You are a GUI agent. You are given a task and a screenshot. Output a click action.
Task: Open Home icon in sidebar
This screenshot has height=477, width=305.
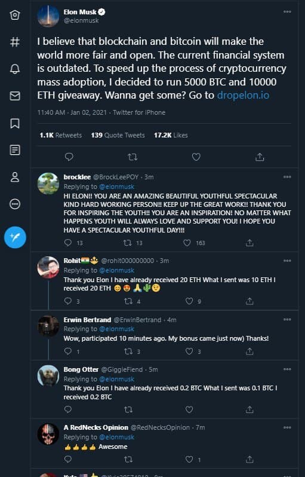[15, 15]
